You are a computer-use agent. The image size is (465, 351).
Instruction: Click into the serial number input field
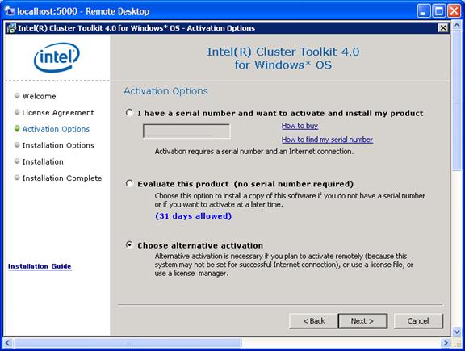tap(186, 131)
